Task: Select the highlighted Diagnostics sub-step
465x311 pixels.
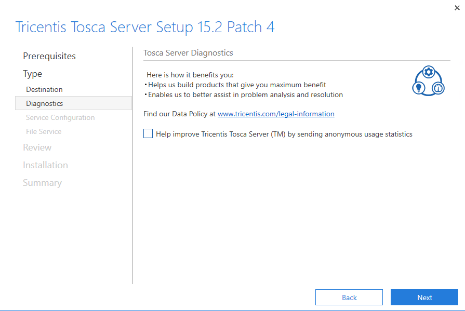Action: coord(45,103)
